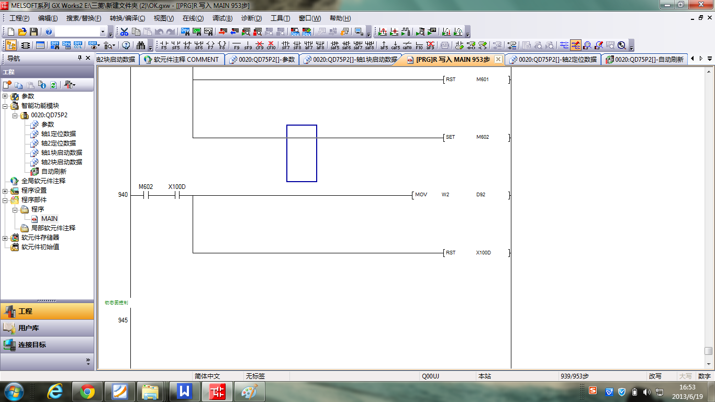Open the 在线(O) menu
Screen dimensions: 715x402
click(x=193, y=18)
